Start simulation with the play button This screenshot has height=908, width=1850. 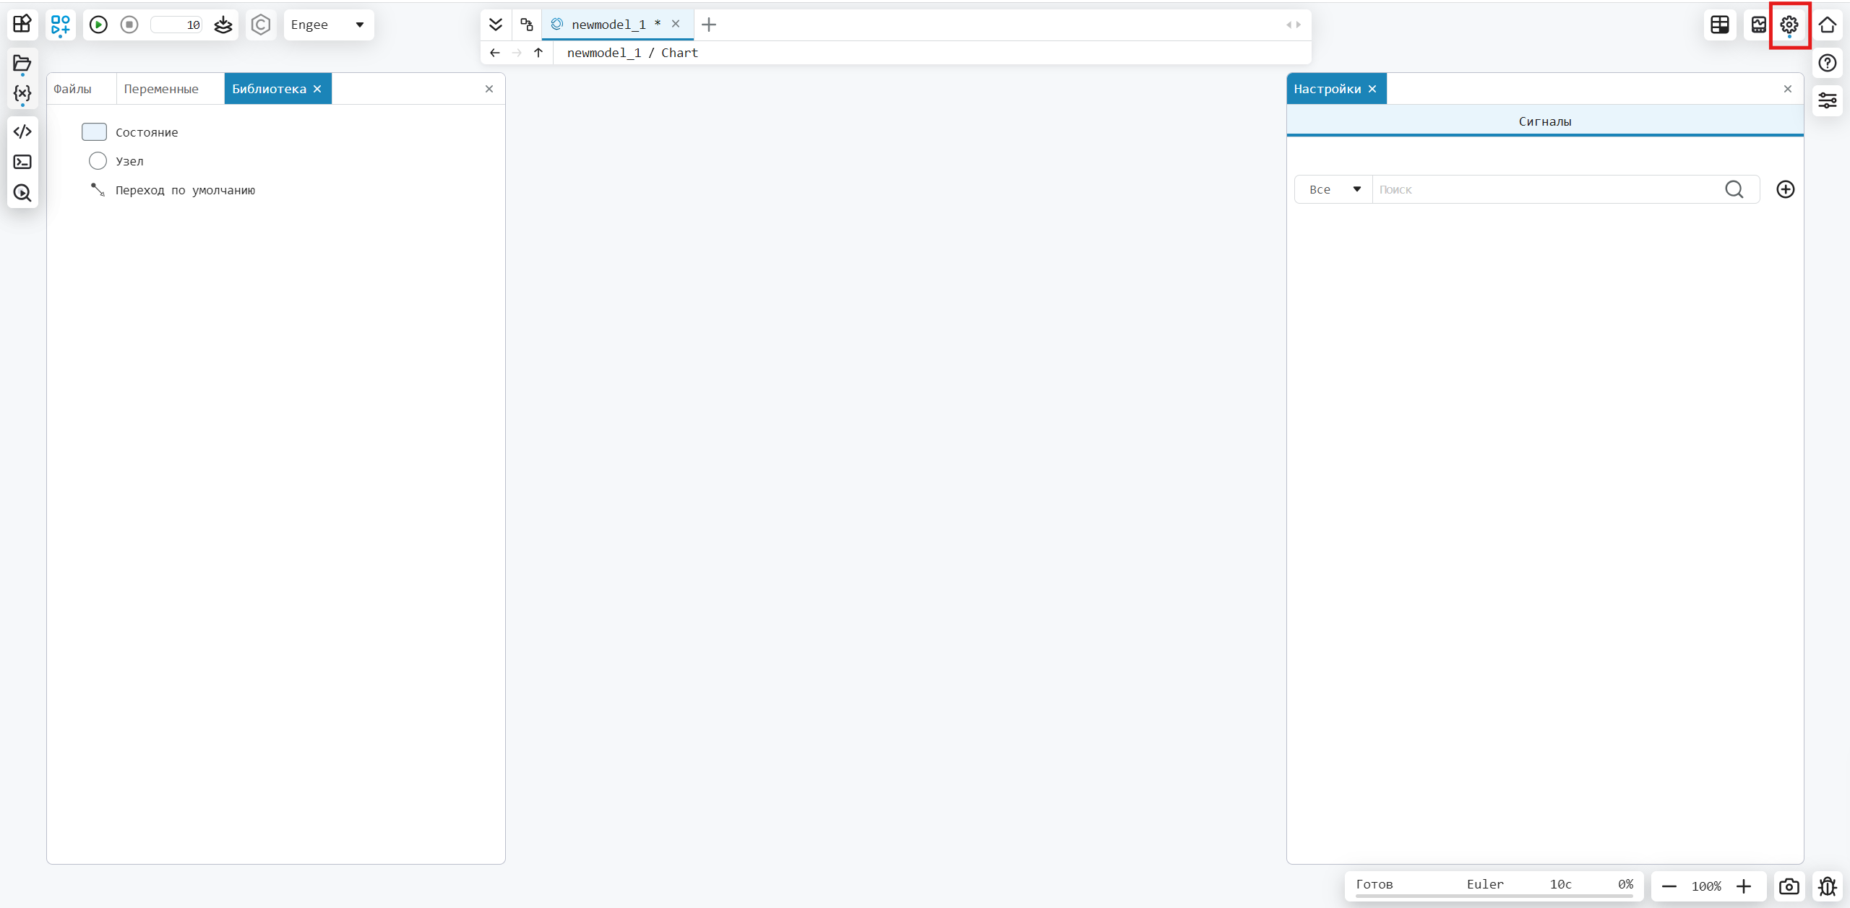pos(98,25)
